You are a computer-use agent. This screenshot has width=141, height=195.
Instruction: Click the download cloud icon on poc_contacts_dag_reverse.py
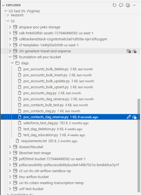(134, 117)
